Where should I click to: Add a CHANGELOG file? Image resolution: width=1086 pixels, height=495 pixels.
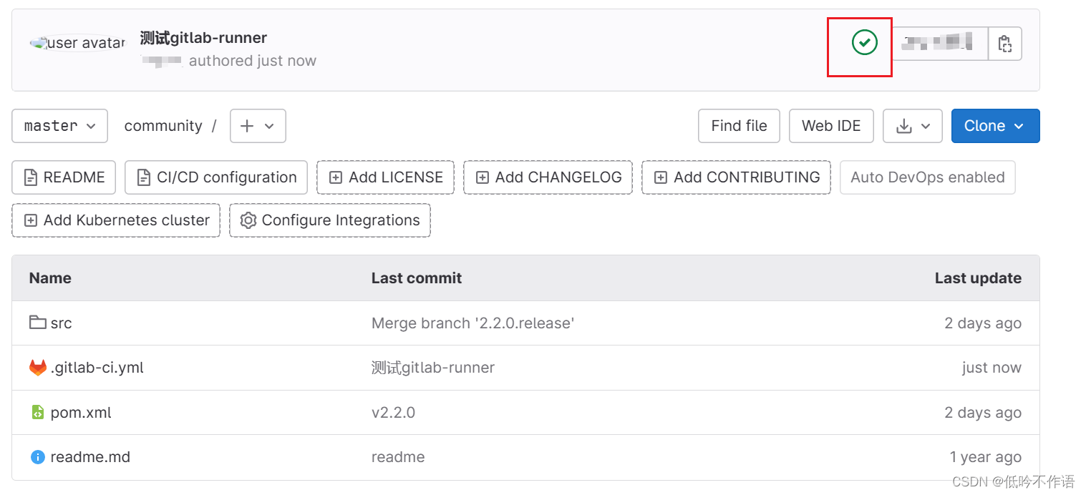548,177
